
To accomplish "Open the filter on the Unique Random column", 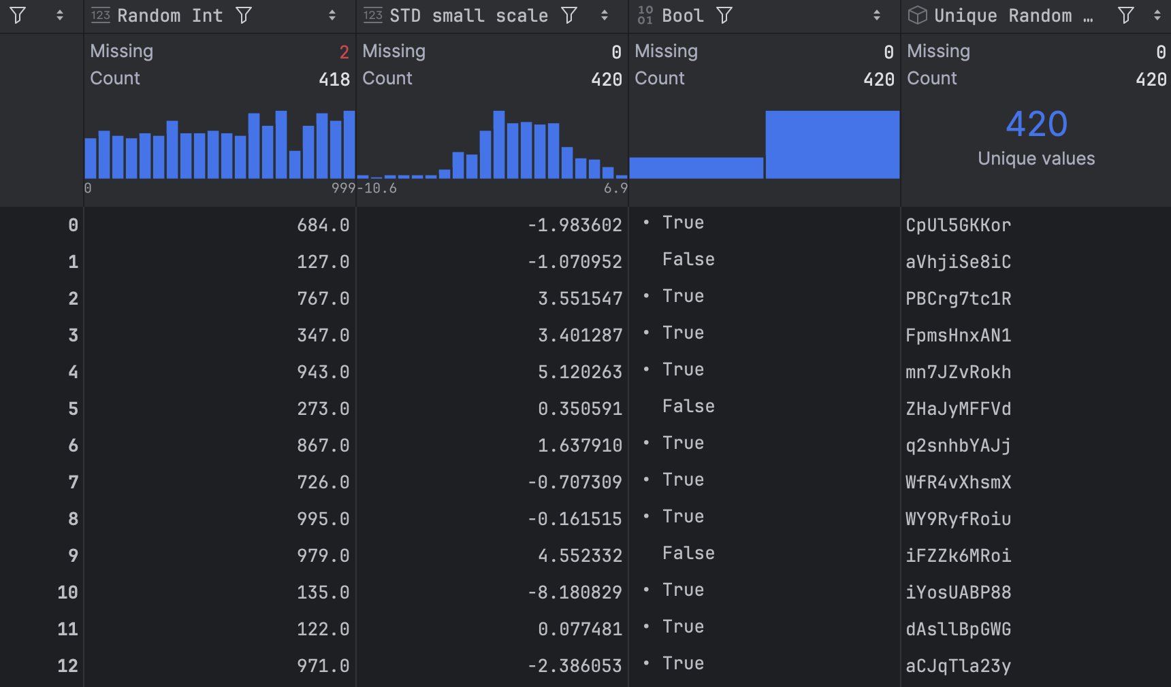I will pyautogui.click(x=1124, y=15).
